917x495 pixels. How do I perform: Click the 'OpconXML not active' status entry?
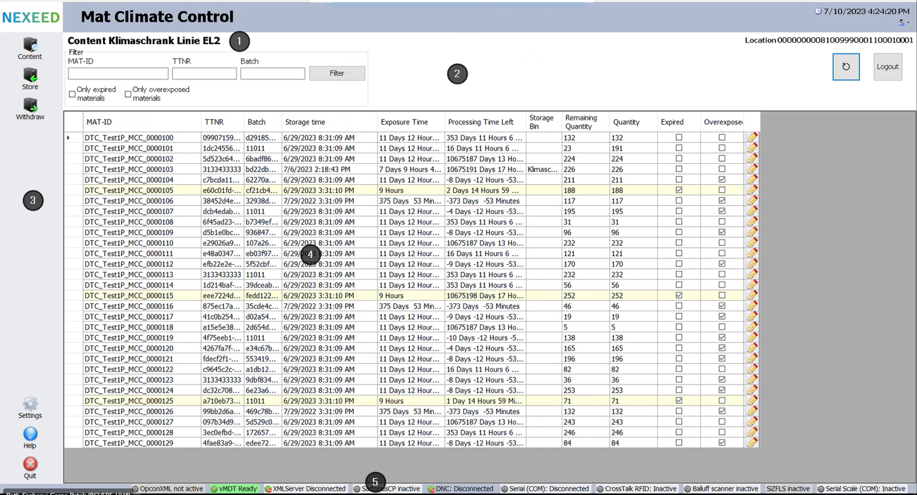pyautogui.click(x=168, y=489)
